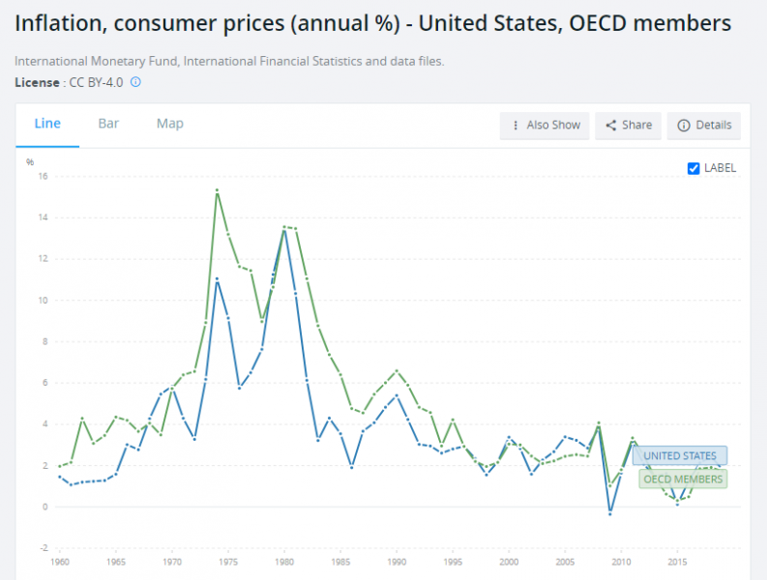Click the OECD MEMBERS series label
This screenshot has height=580, width=767.
[x=682, y=478]
